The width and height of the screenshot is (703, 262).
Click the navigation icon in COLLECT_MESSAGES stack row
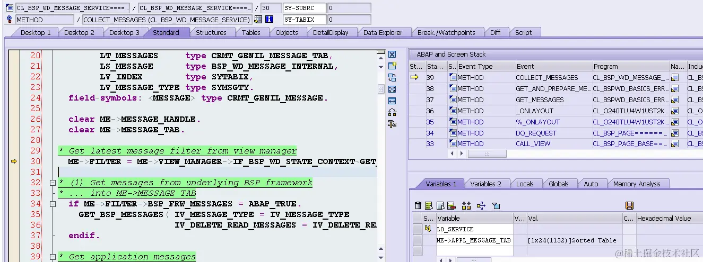pos(675,77)
